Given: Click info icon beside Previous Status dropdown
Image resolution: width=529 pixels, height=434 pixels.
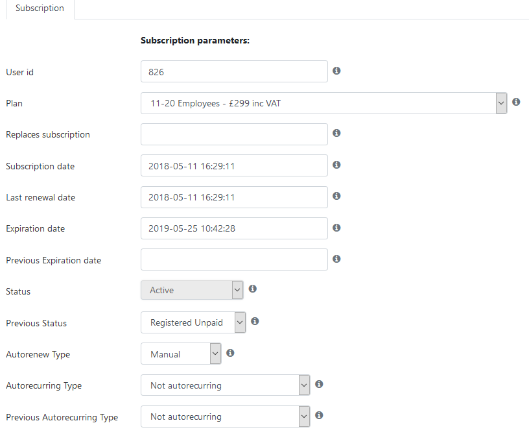Looking at the screenshot, I should click(x=255, y=321).
